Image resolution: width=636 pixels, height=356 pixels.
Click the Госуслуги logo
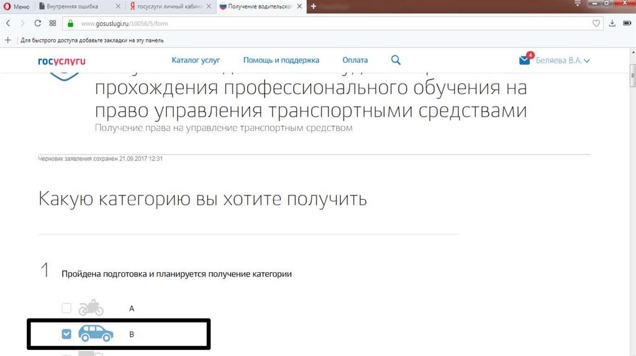[61, 61]
